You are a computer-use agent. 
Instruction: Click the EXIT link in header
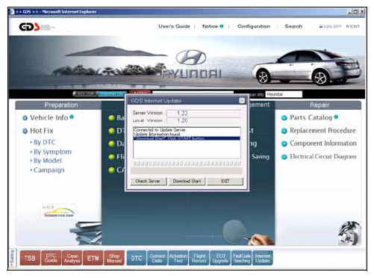point(353,26)
